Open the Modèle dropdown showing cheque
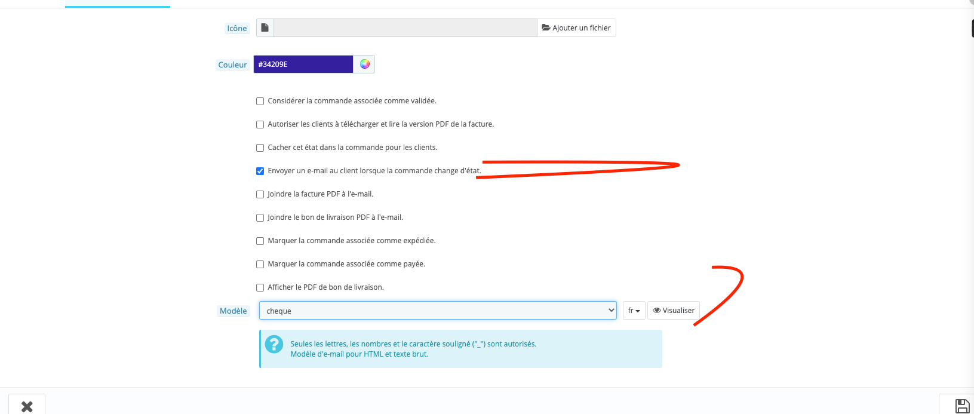 [x=438, y=311]
